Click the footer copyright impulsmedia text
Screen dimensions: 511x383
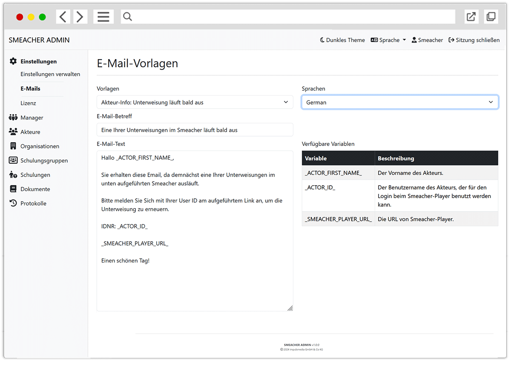pos(301,349)
